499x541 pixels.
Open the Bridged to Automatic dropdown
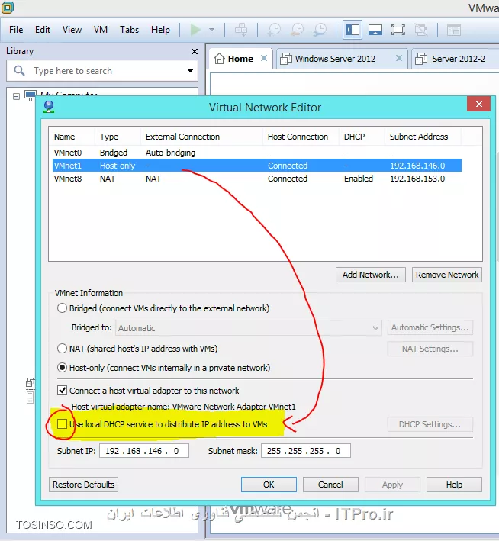(249, 328)
